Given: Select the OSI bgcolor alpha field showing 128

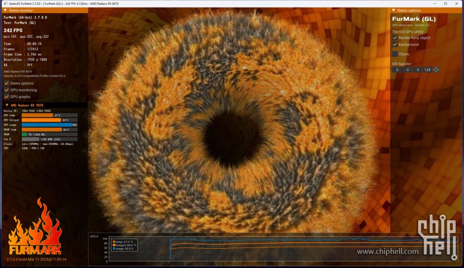Looking at the screenshot, I should coord(427,70).
